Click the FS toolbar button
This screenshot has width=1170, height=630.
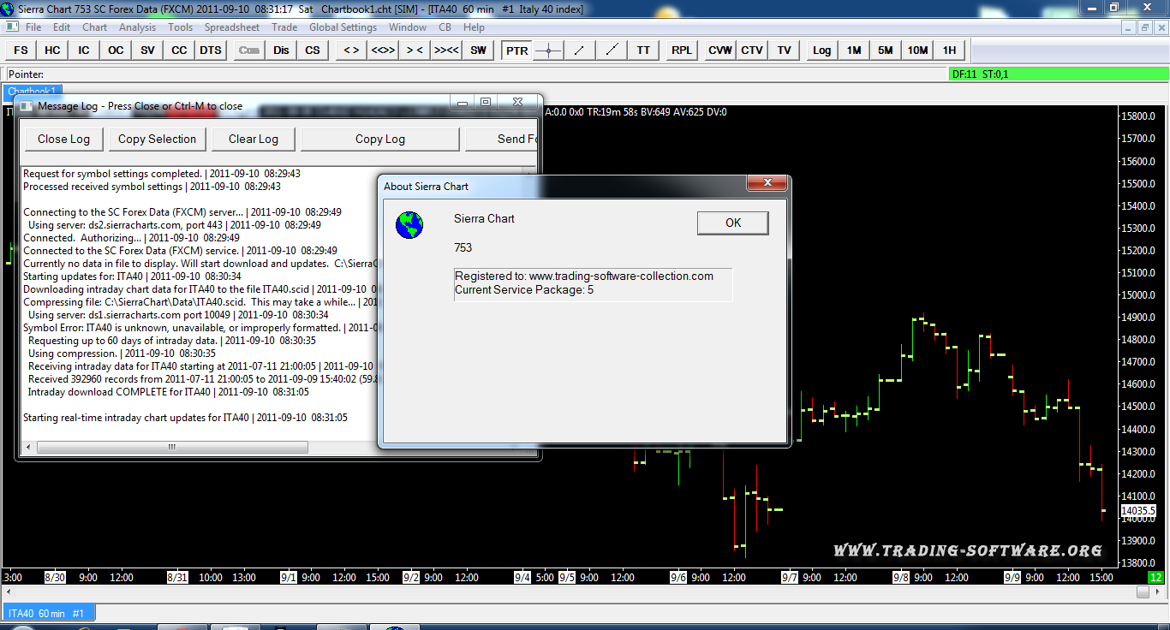(x=21, y=51)
